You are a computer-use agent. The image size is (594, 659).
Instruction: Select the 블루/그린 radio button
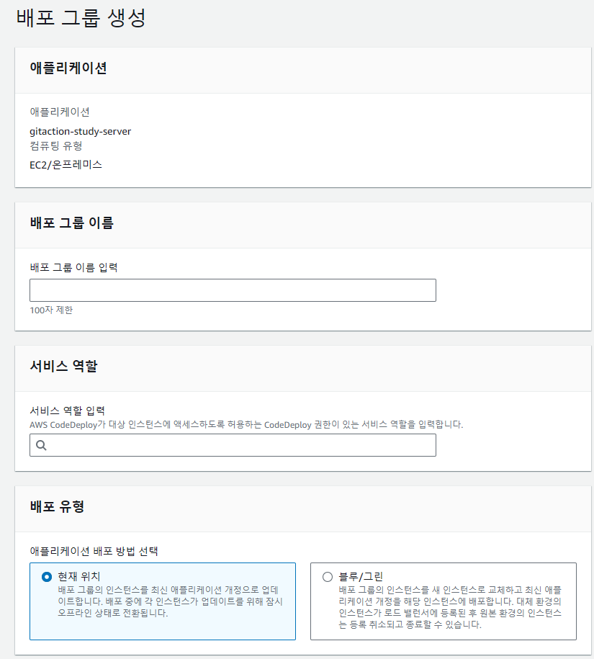[328, 577]
